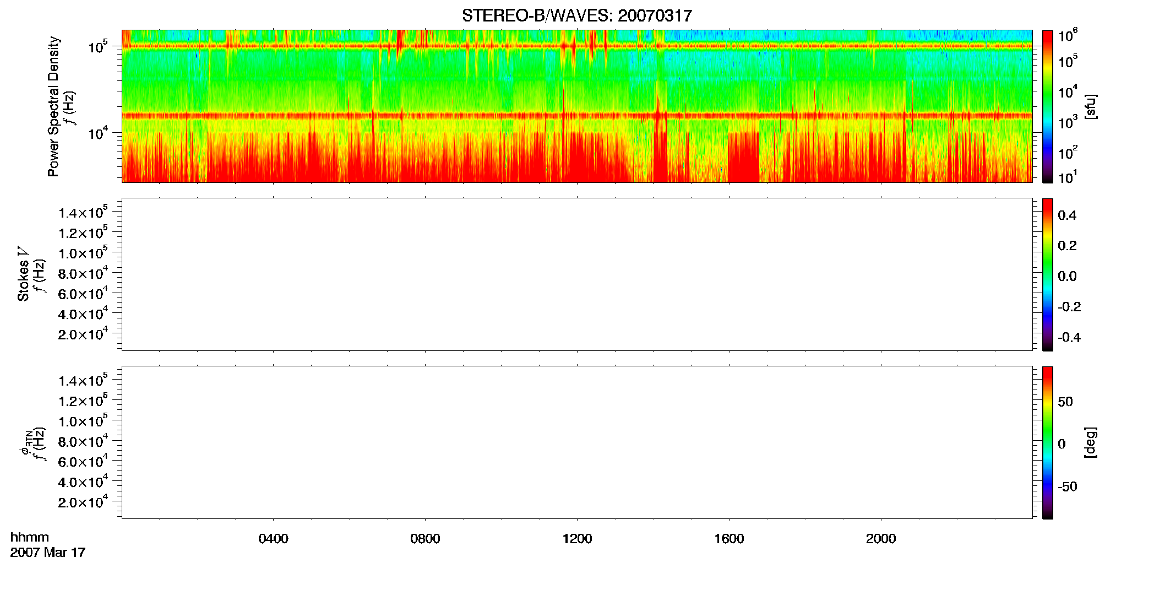Click the [deg] unit label
The image size is (1154, 595).
tap(1091, 442)
